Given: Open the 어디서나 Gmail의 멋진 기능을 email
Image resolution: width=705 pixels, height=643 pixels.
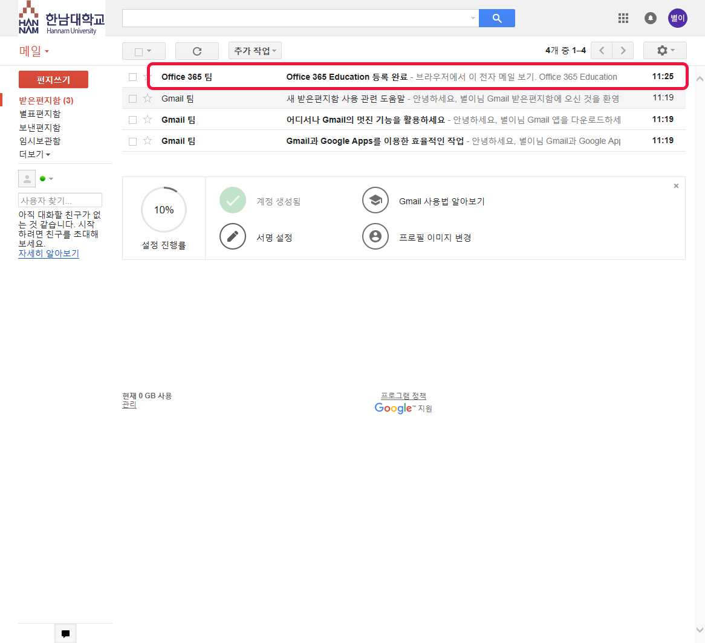Looking at the screenshot, I should (404, 120).
